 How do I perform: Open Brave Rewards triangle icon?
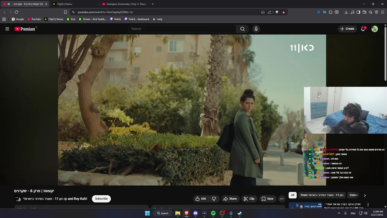(x=284, y=12)
